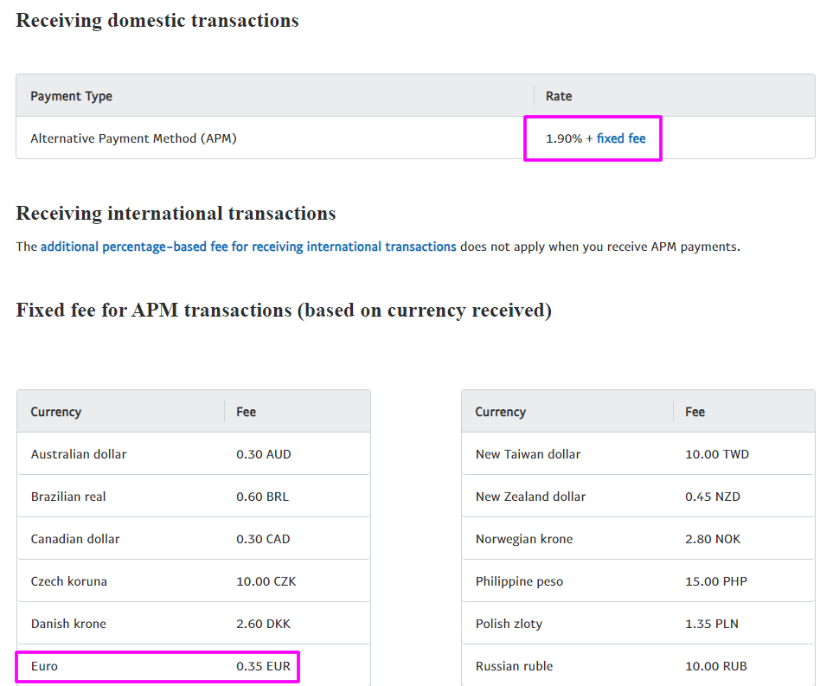The width and height of the screenshot is (820, 686).
Task: Select the Canadian dollar currency cell
Action: click(x=75, y=539)
